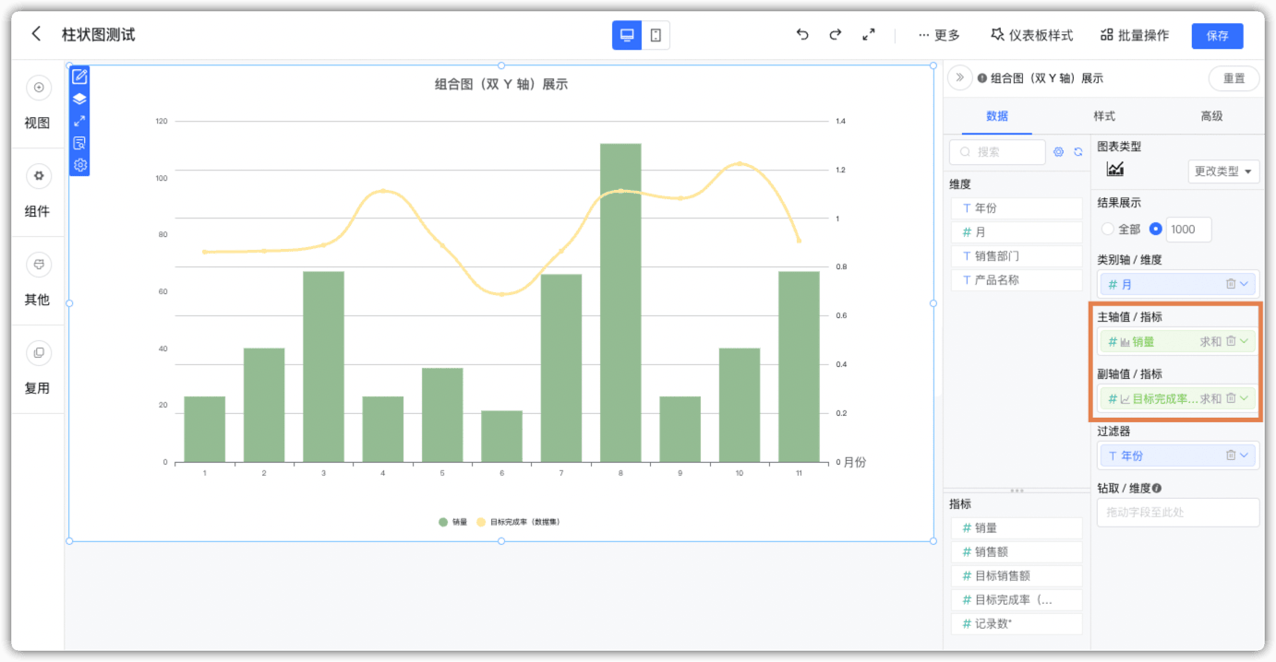Collapse the right config panel
1276x662 pixels.
point(959,77)
